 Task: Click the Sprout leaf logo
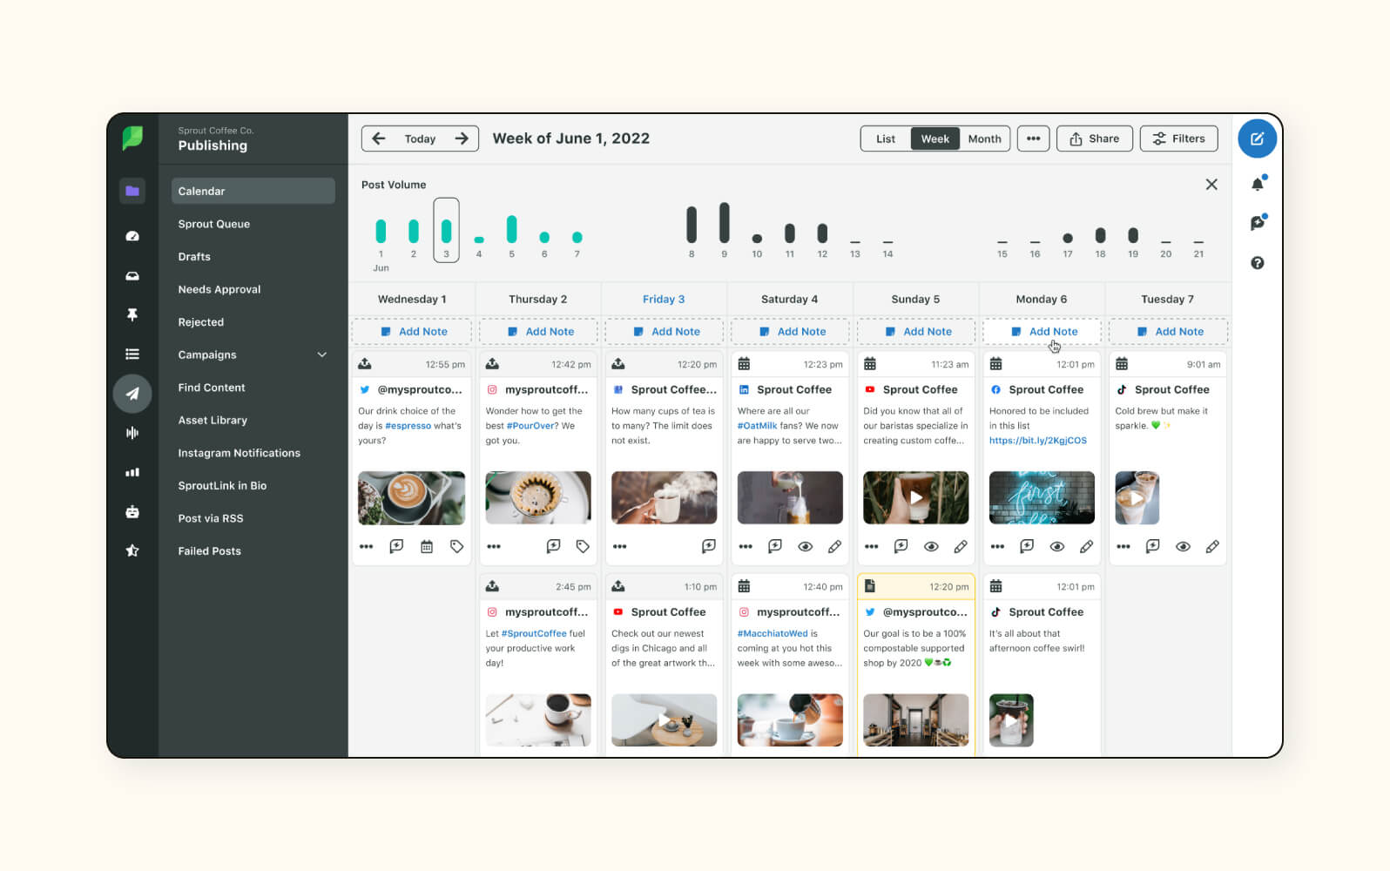[x=132, y=138]
